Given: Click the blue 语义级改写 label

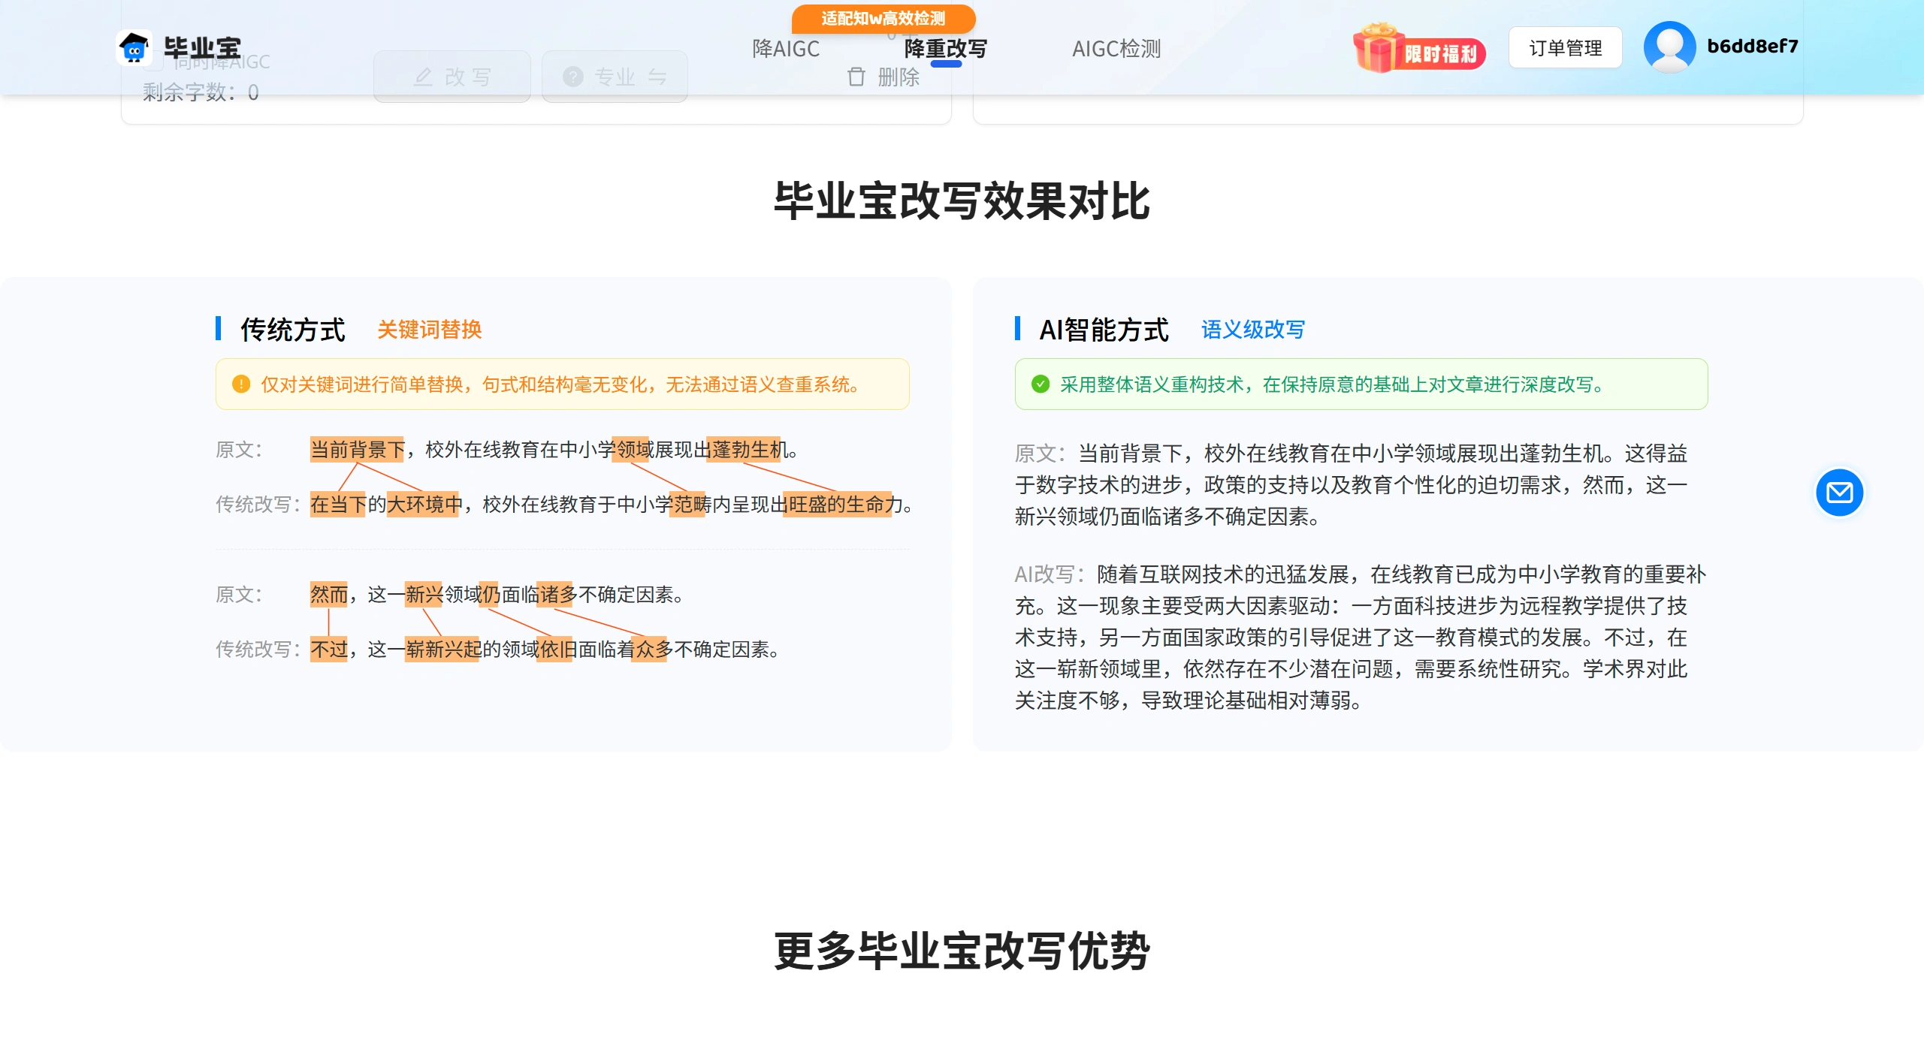Looking at the screenshot, I should tap(1252, 330).
